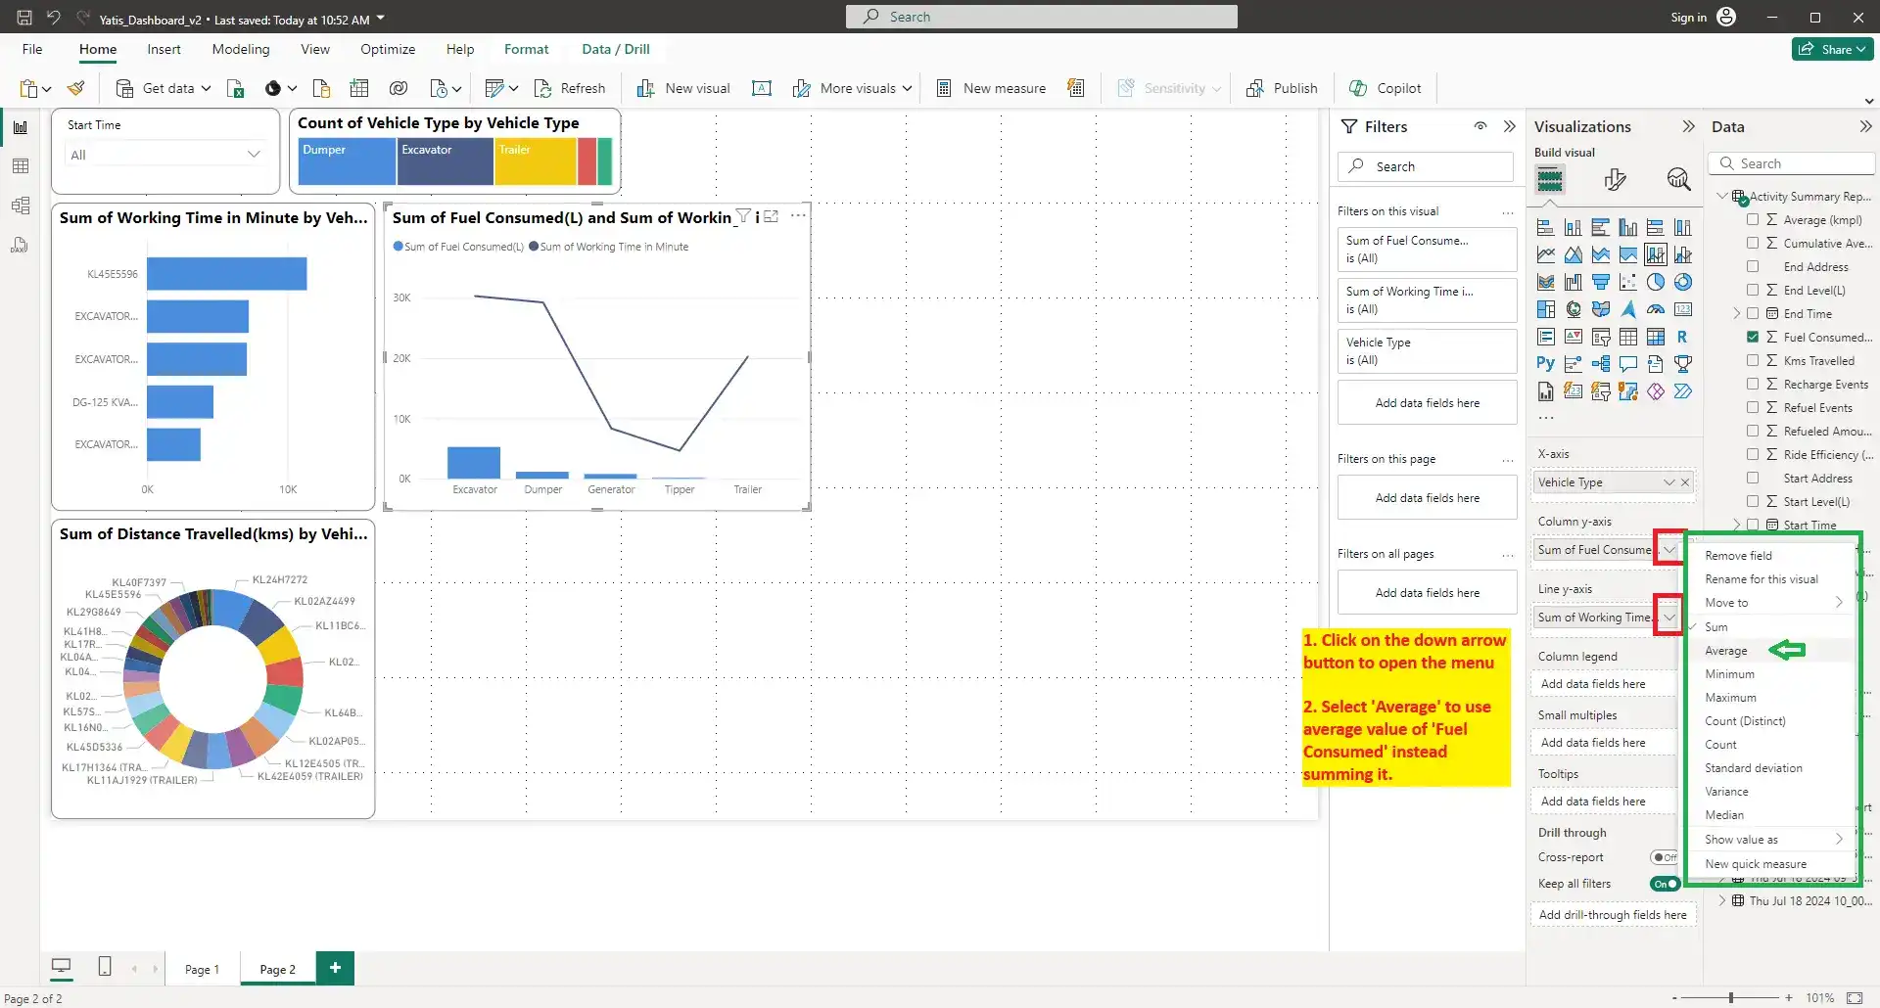The height and width of the screenshot is (1008, 1880).
Task: Open the Report view in left sidebar
Action: (x=20, y=128)
